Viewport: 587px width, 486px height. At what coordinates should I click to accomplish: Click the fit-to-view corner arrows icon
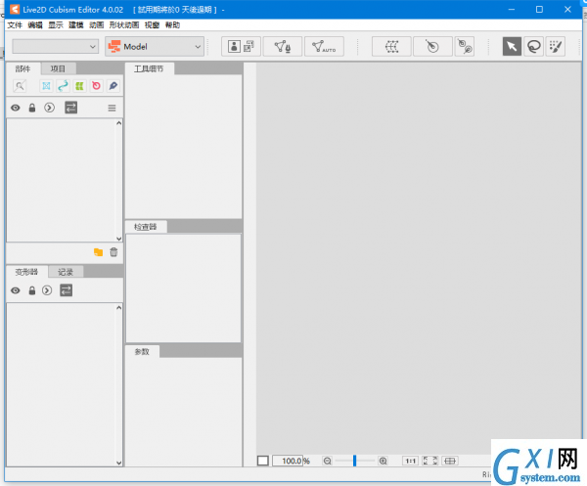(430, 461)
